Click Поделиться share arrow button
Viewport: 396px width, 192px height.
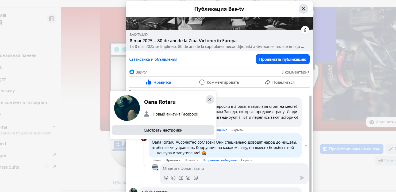tap(279, 82)
